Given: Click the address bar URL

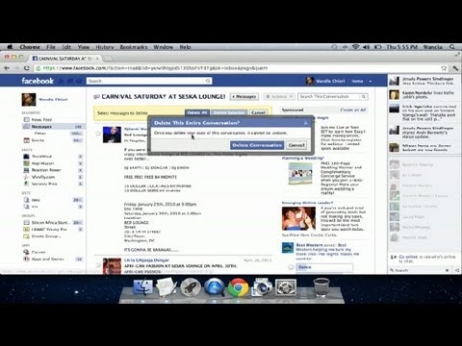Looking at the screenshot, I should point(155,68).
